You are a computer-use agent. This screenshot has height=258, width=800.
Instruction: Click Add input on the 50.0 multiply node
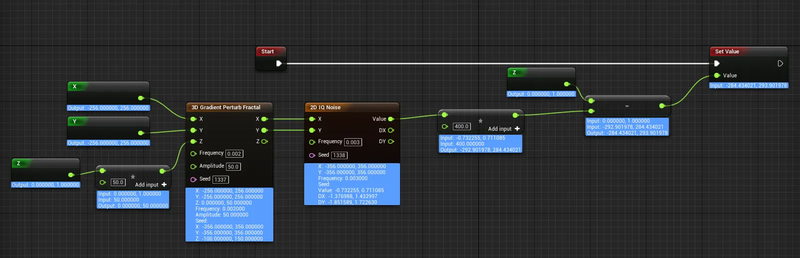point(151,185)
